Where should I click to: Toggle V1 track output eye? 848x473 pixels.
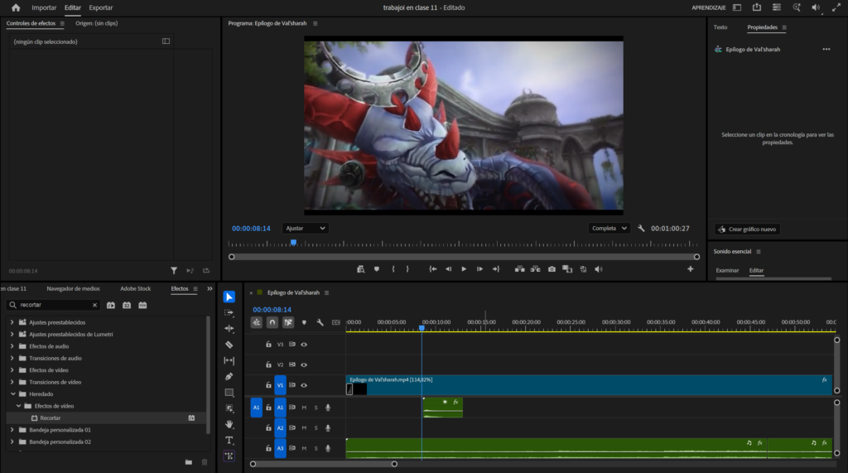point(304,385)
